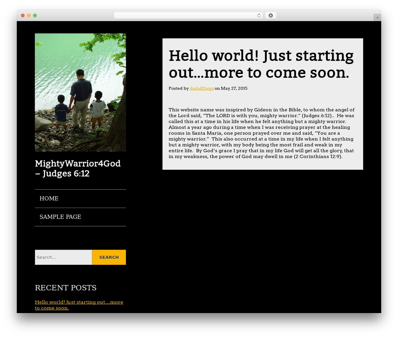The height and width of the screenshot is (337, 398).
Task: Click the browser reload icon
Action: [x=259, y=16]
